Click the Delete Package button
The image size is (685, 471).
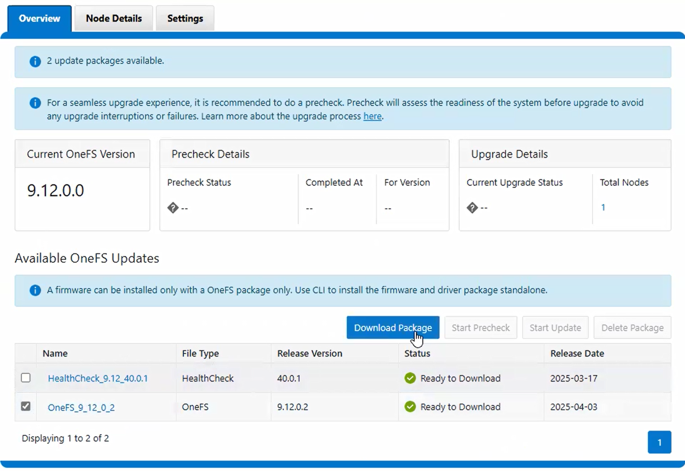point(632,327)
